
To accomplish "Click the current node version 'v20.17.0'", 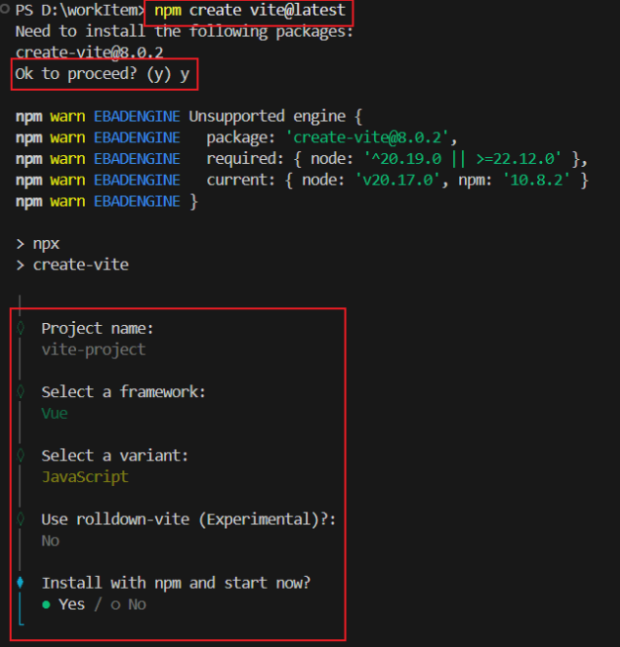I will (x=397, y=180).
